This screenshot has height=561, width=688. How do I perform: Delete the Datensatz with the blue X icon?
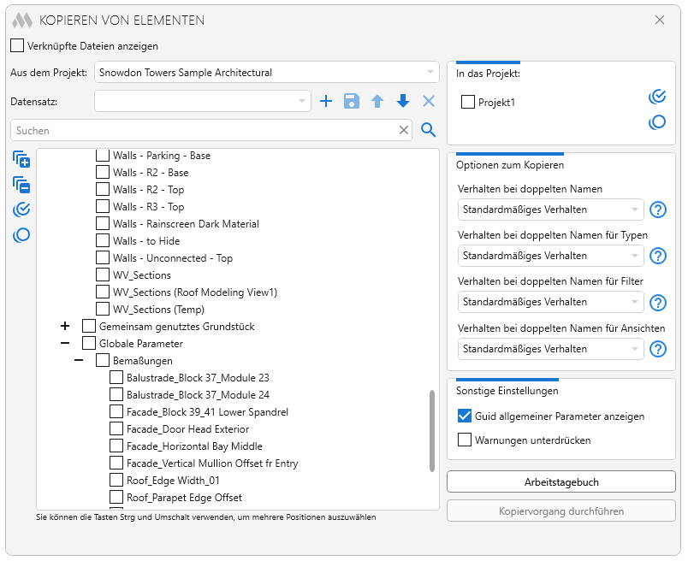tap(429, 101)
